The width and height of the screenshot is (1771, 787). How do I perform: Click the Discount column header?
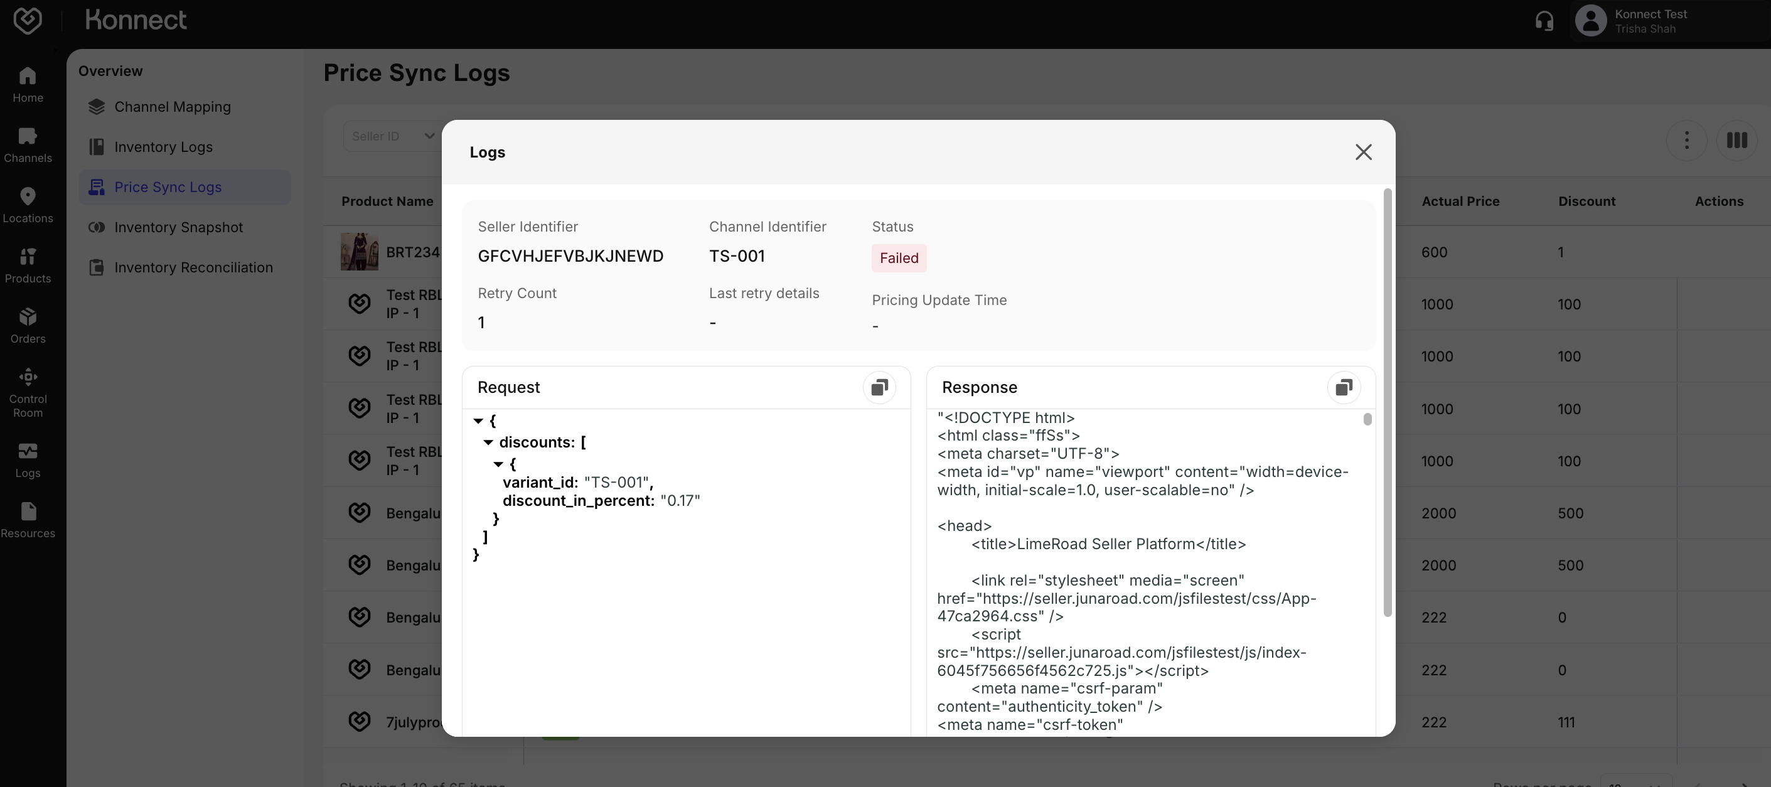(x=1586, y=201)
